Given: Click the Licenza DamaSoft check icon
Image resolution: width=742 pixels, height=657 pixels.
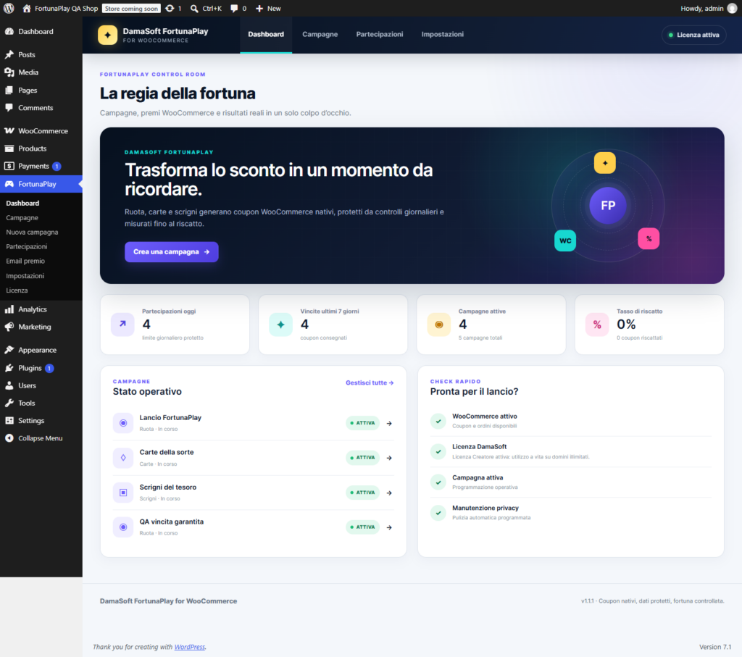Looking at the screenshot, I should pyautogui.click(x=438, y=451).
